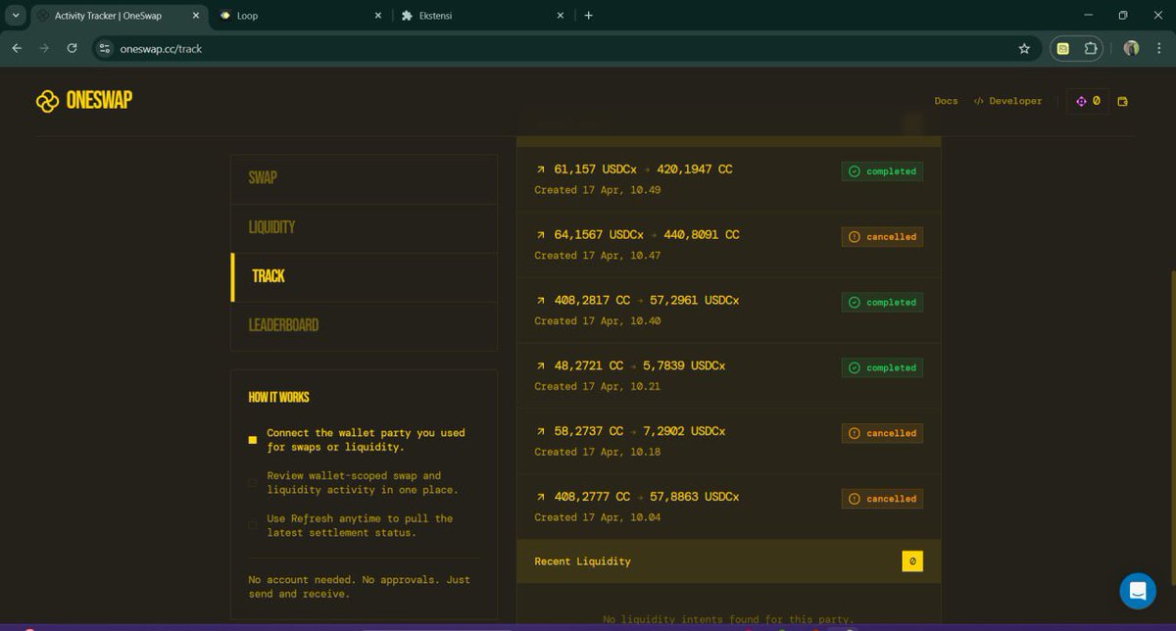Open the tab search dropdown
The height and width of the screenshot is (631, 1176).
coord(16,16)
